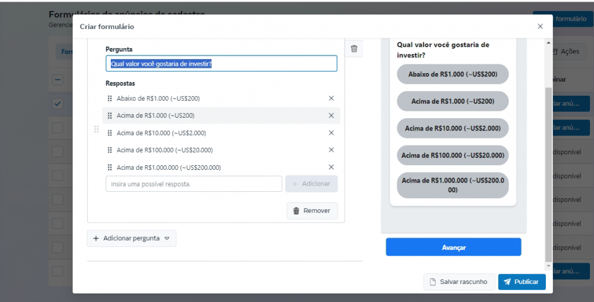Click drag handle of 'Abaixo de R$1.000' answer
The image size is (594, 302).
[x=110, y=99]
